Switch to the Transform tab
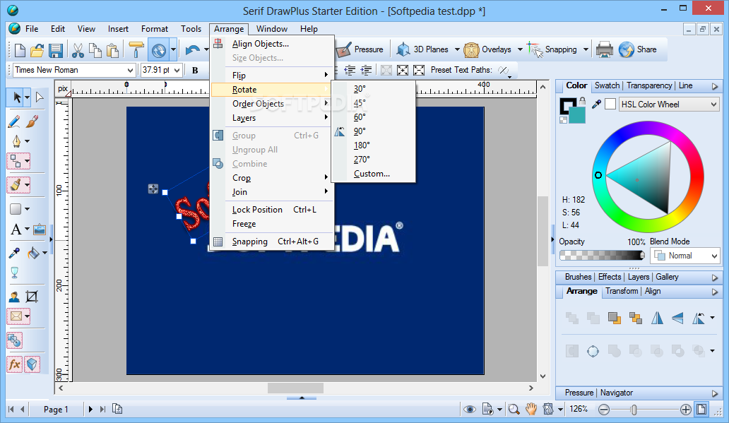The height and width of the screenshot is (423, 729). tap(622, 291)
